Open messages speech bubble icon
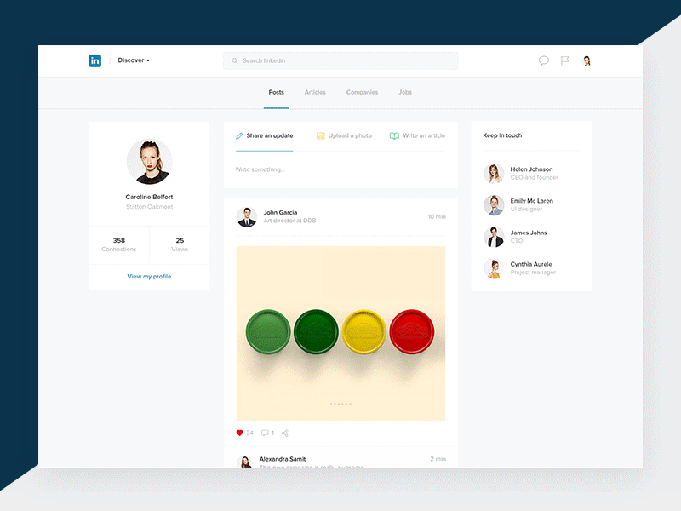Image resolution: width=681 pixels, height=511 pixels. pos(544,60)
